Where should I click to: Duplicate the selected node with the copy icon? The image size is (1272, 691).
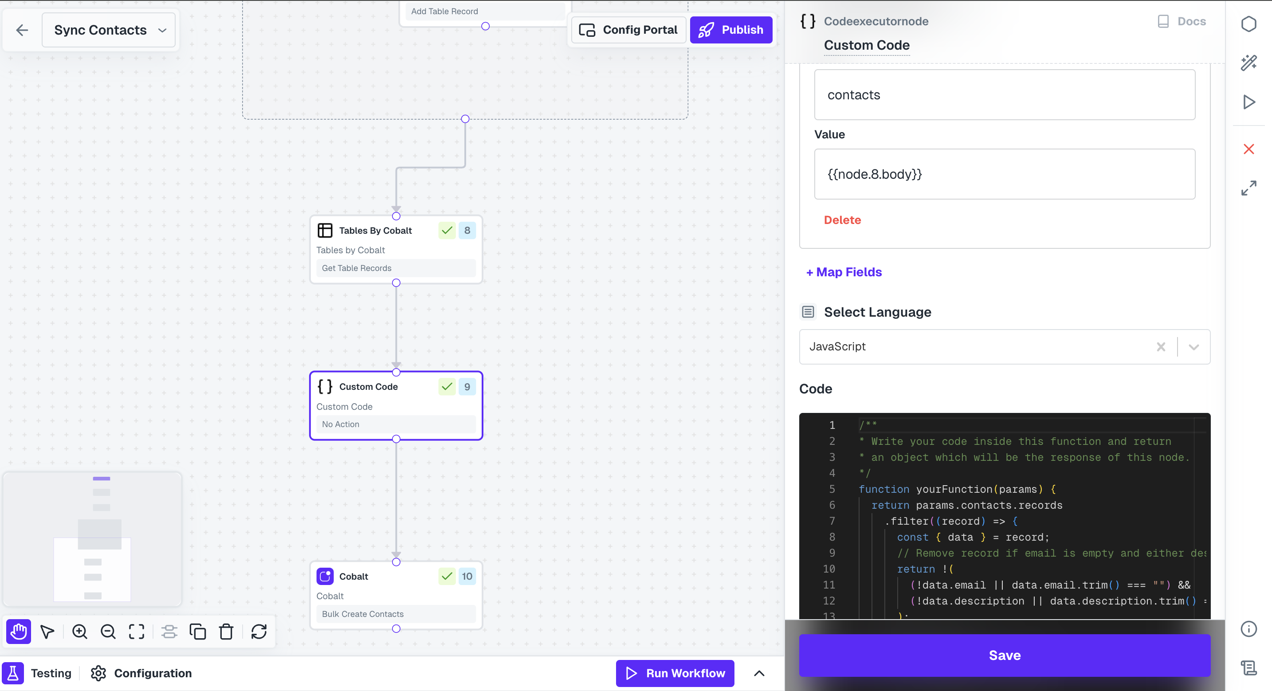point(197,631)
